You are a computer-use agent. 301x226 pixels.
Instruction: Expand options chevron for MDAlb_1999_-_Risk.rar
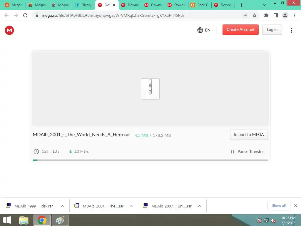pyautogui.click(x=63, y=206)
